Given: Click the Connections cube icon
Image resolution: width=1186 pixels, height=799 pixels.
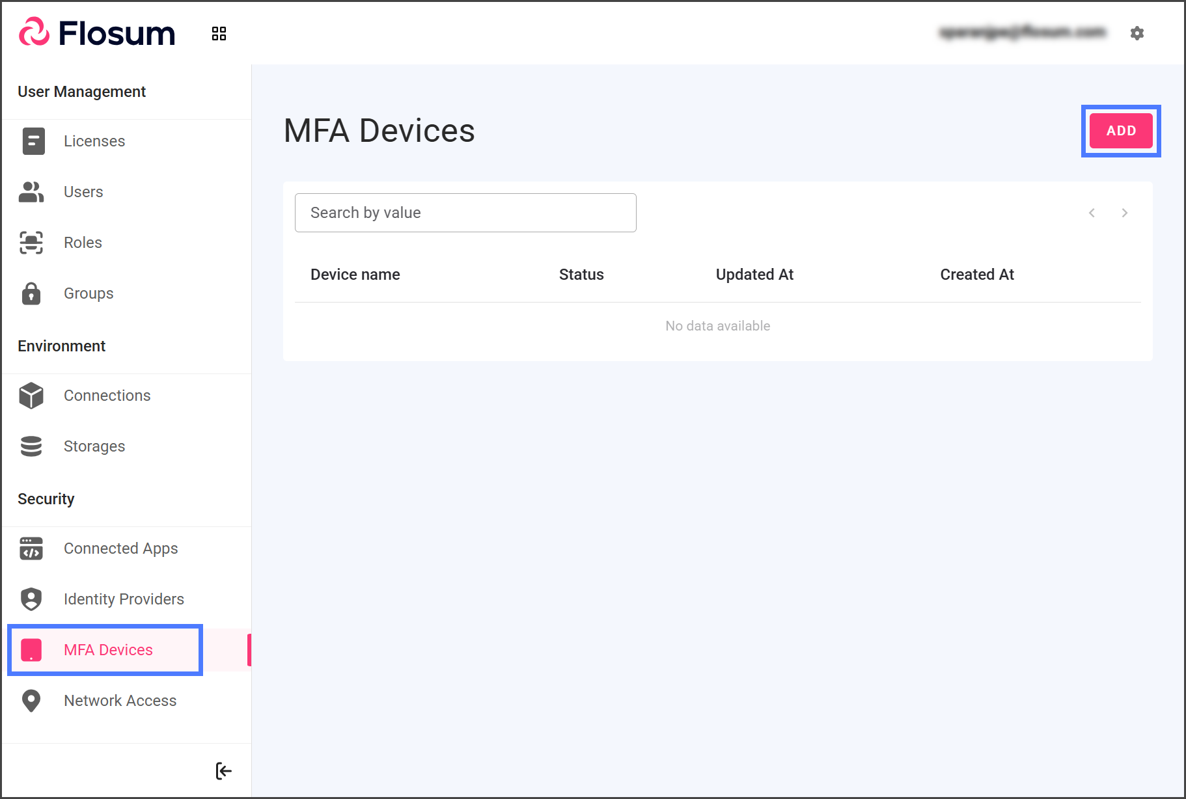Looking at the screenshot, I should pyautogui.click(x=31, y=396).
